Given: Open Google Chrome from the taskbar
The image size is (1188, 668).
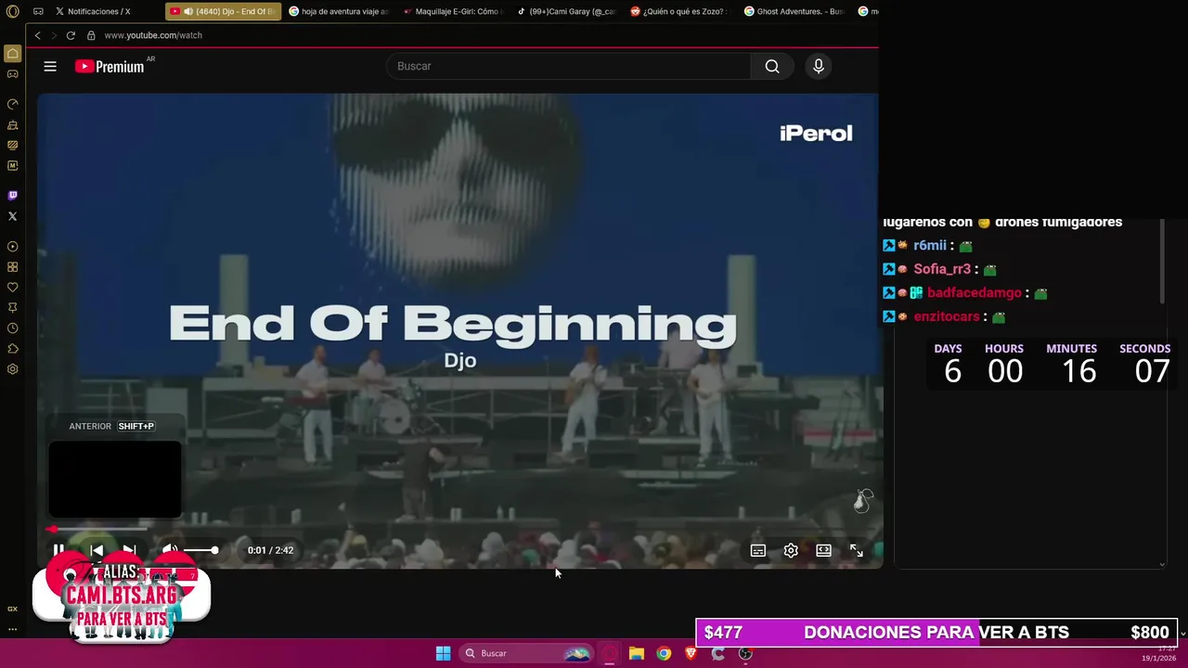Looking at the screenshot, I should [664, 653].
